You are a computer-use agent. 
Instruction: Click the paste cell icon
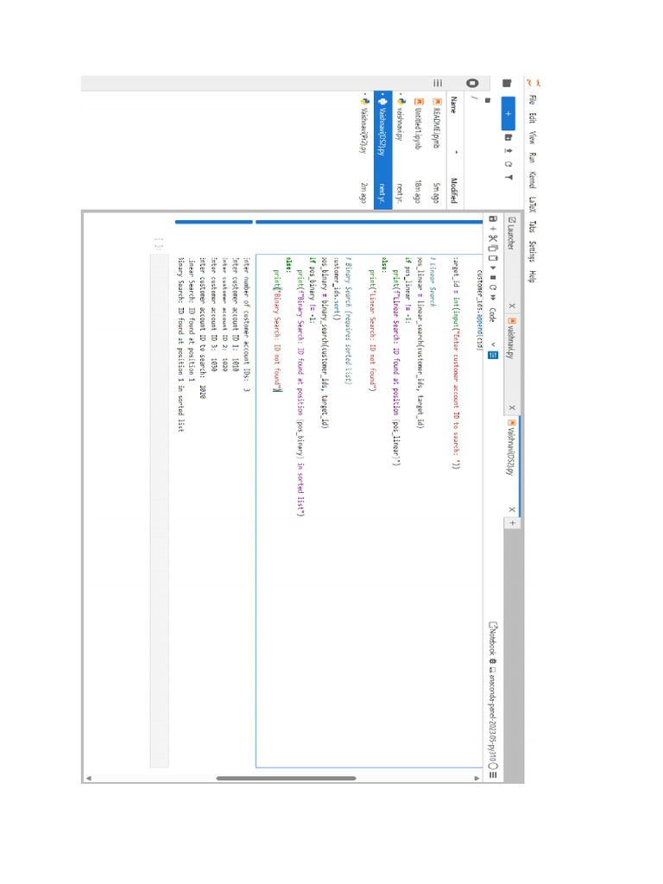pos(493,258)
